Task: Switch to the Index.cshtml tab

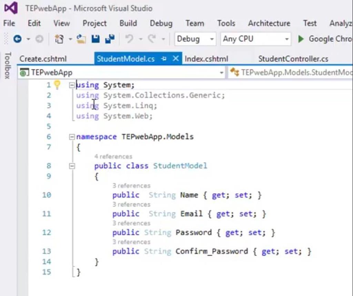Action: click(x=206, y=59)
